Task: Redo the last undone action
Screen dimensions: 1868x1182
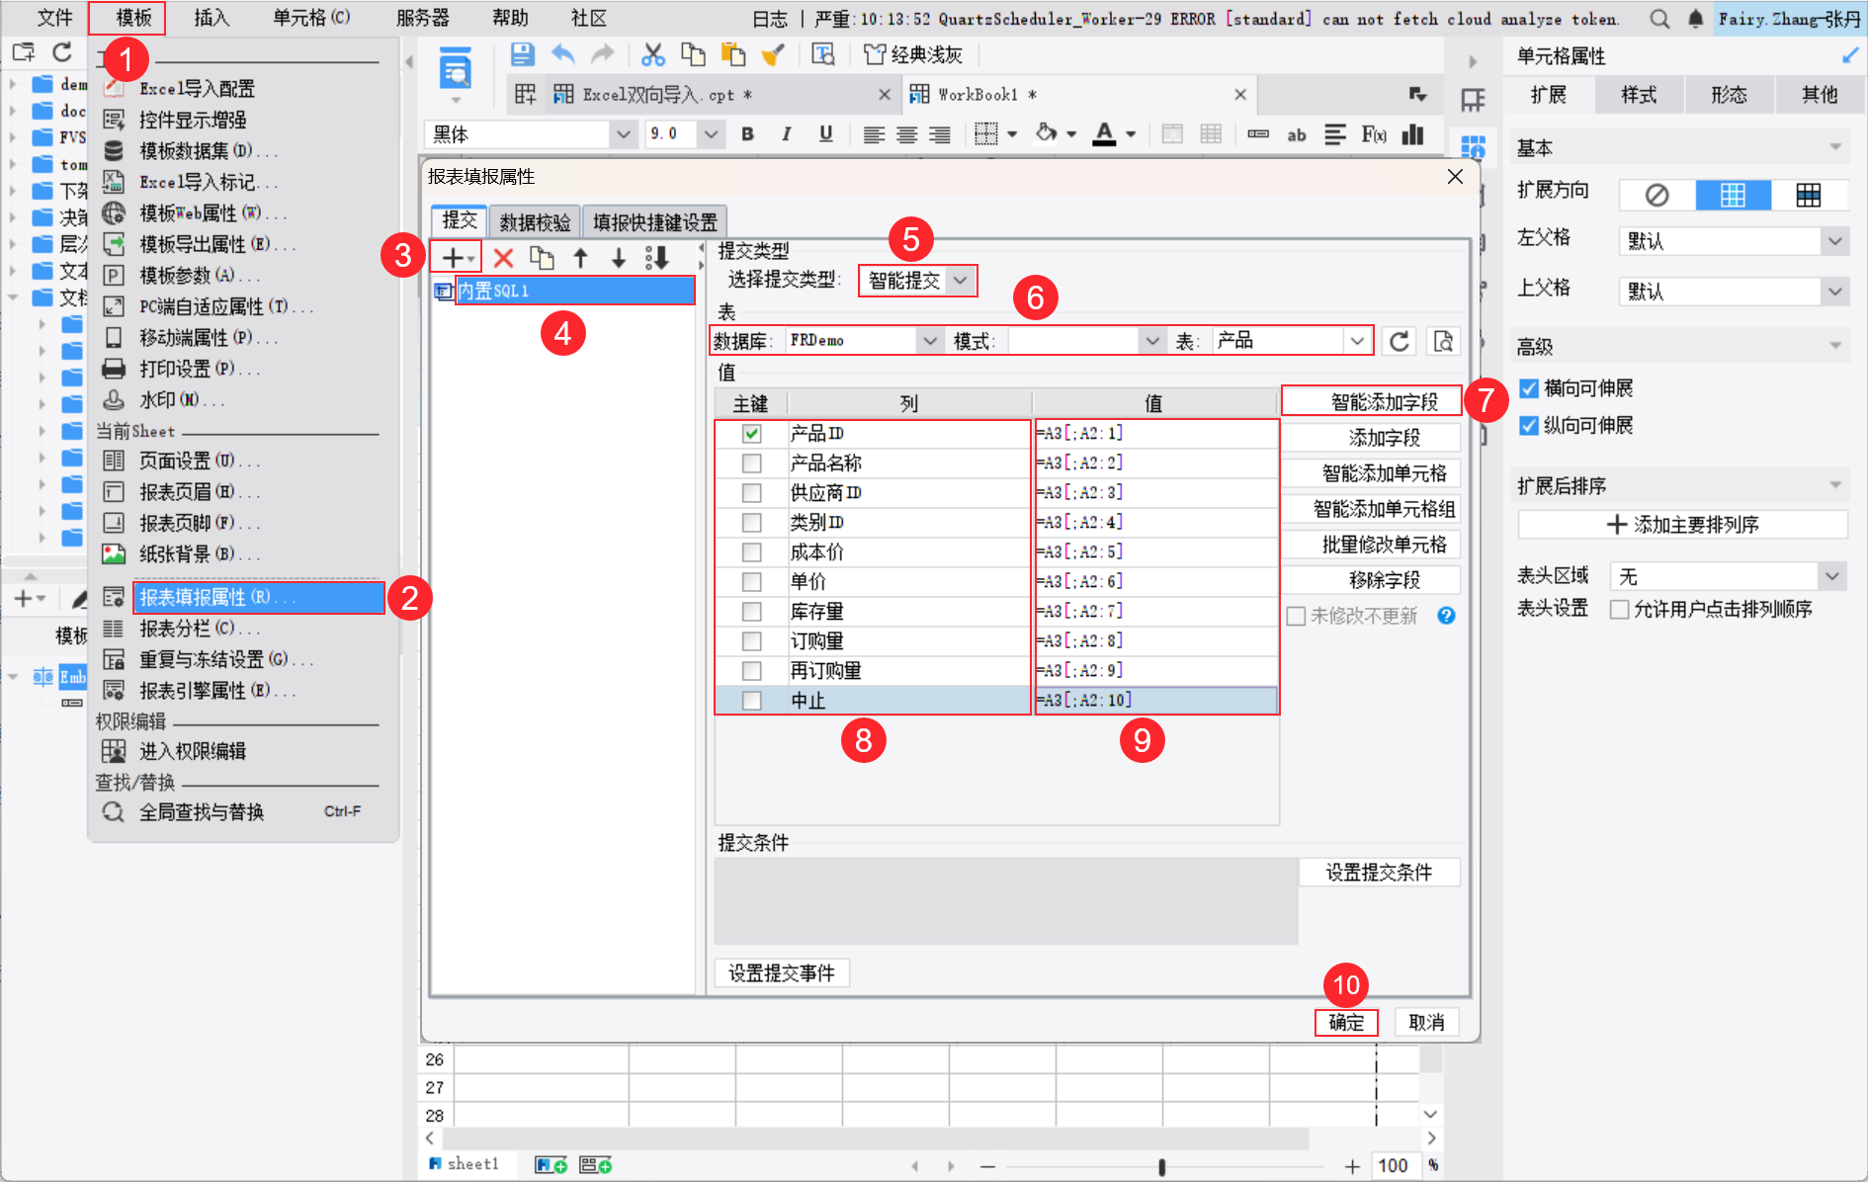Action: (x=602, y=55)
